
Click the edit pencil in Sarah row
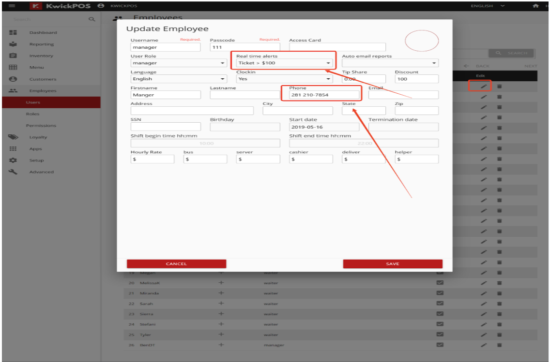click(x=484, y=304)
